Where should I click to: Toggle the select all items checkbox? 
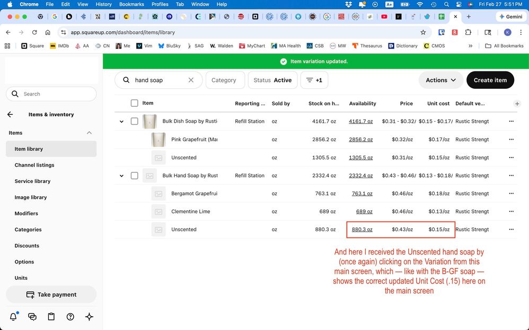click(x=134, y=103)
